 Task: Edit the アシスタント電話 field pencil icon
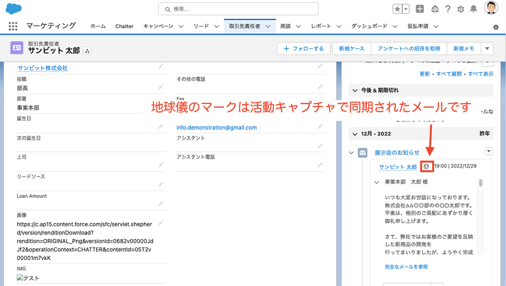click(x=320, y=165)
